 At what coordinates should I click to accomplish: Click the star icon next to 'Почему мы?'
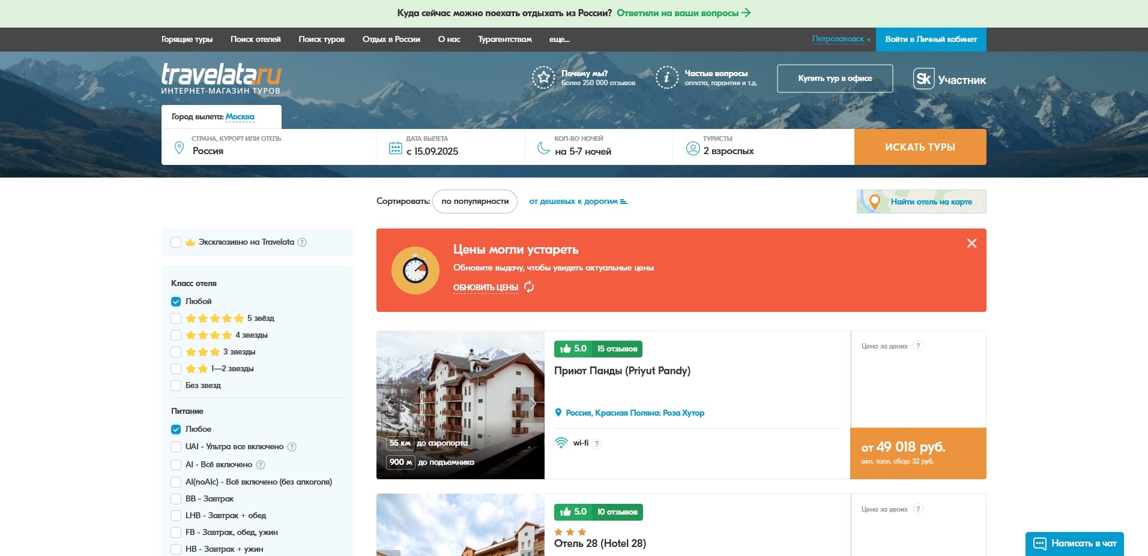click(543, 77)
